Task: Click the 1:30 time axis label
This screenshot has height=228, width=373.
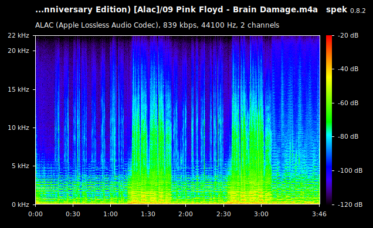Action: click(148, 214)
